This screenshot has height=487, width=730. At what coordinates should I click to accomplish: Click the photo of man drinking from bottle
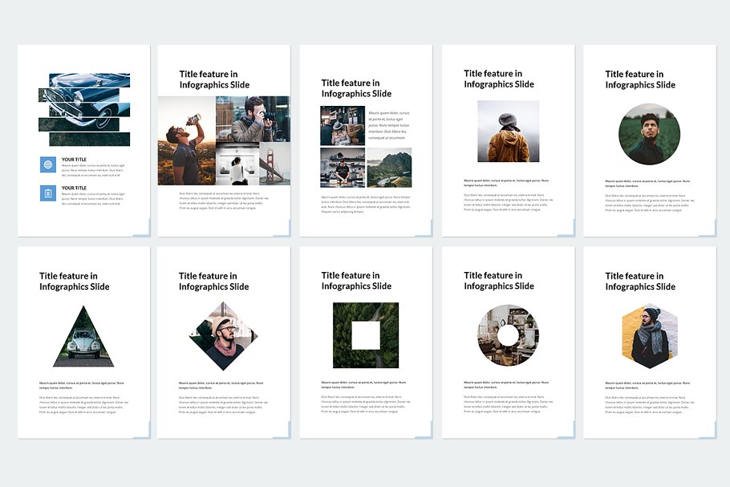click(x=186, y=141)
